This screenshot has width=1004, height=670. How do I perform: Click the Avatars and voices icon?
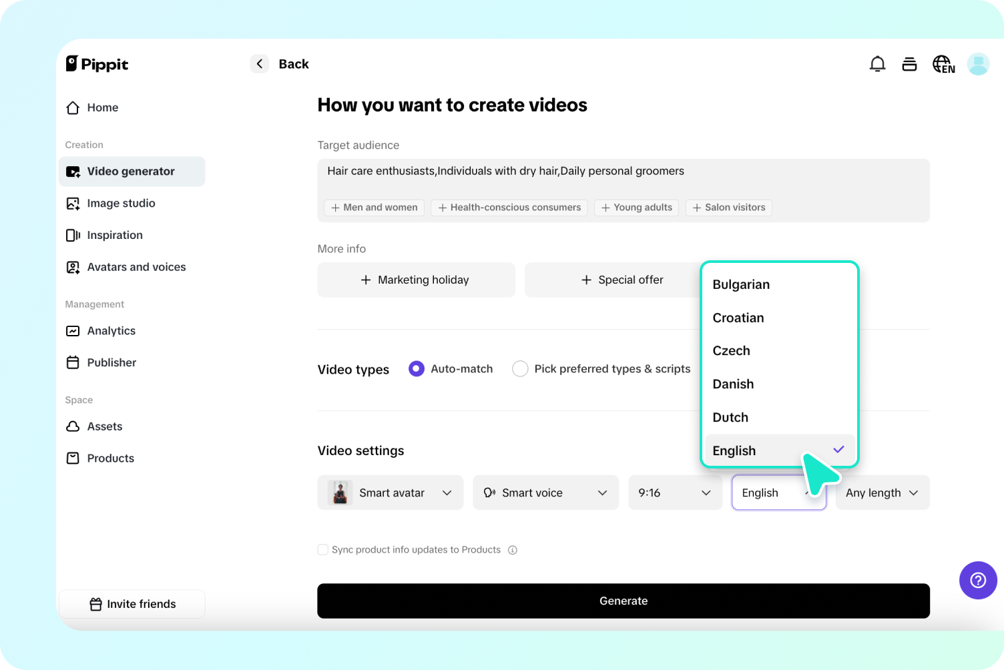click(x=73, y=268)
